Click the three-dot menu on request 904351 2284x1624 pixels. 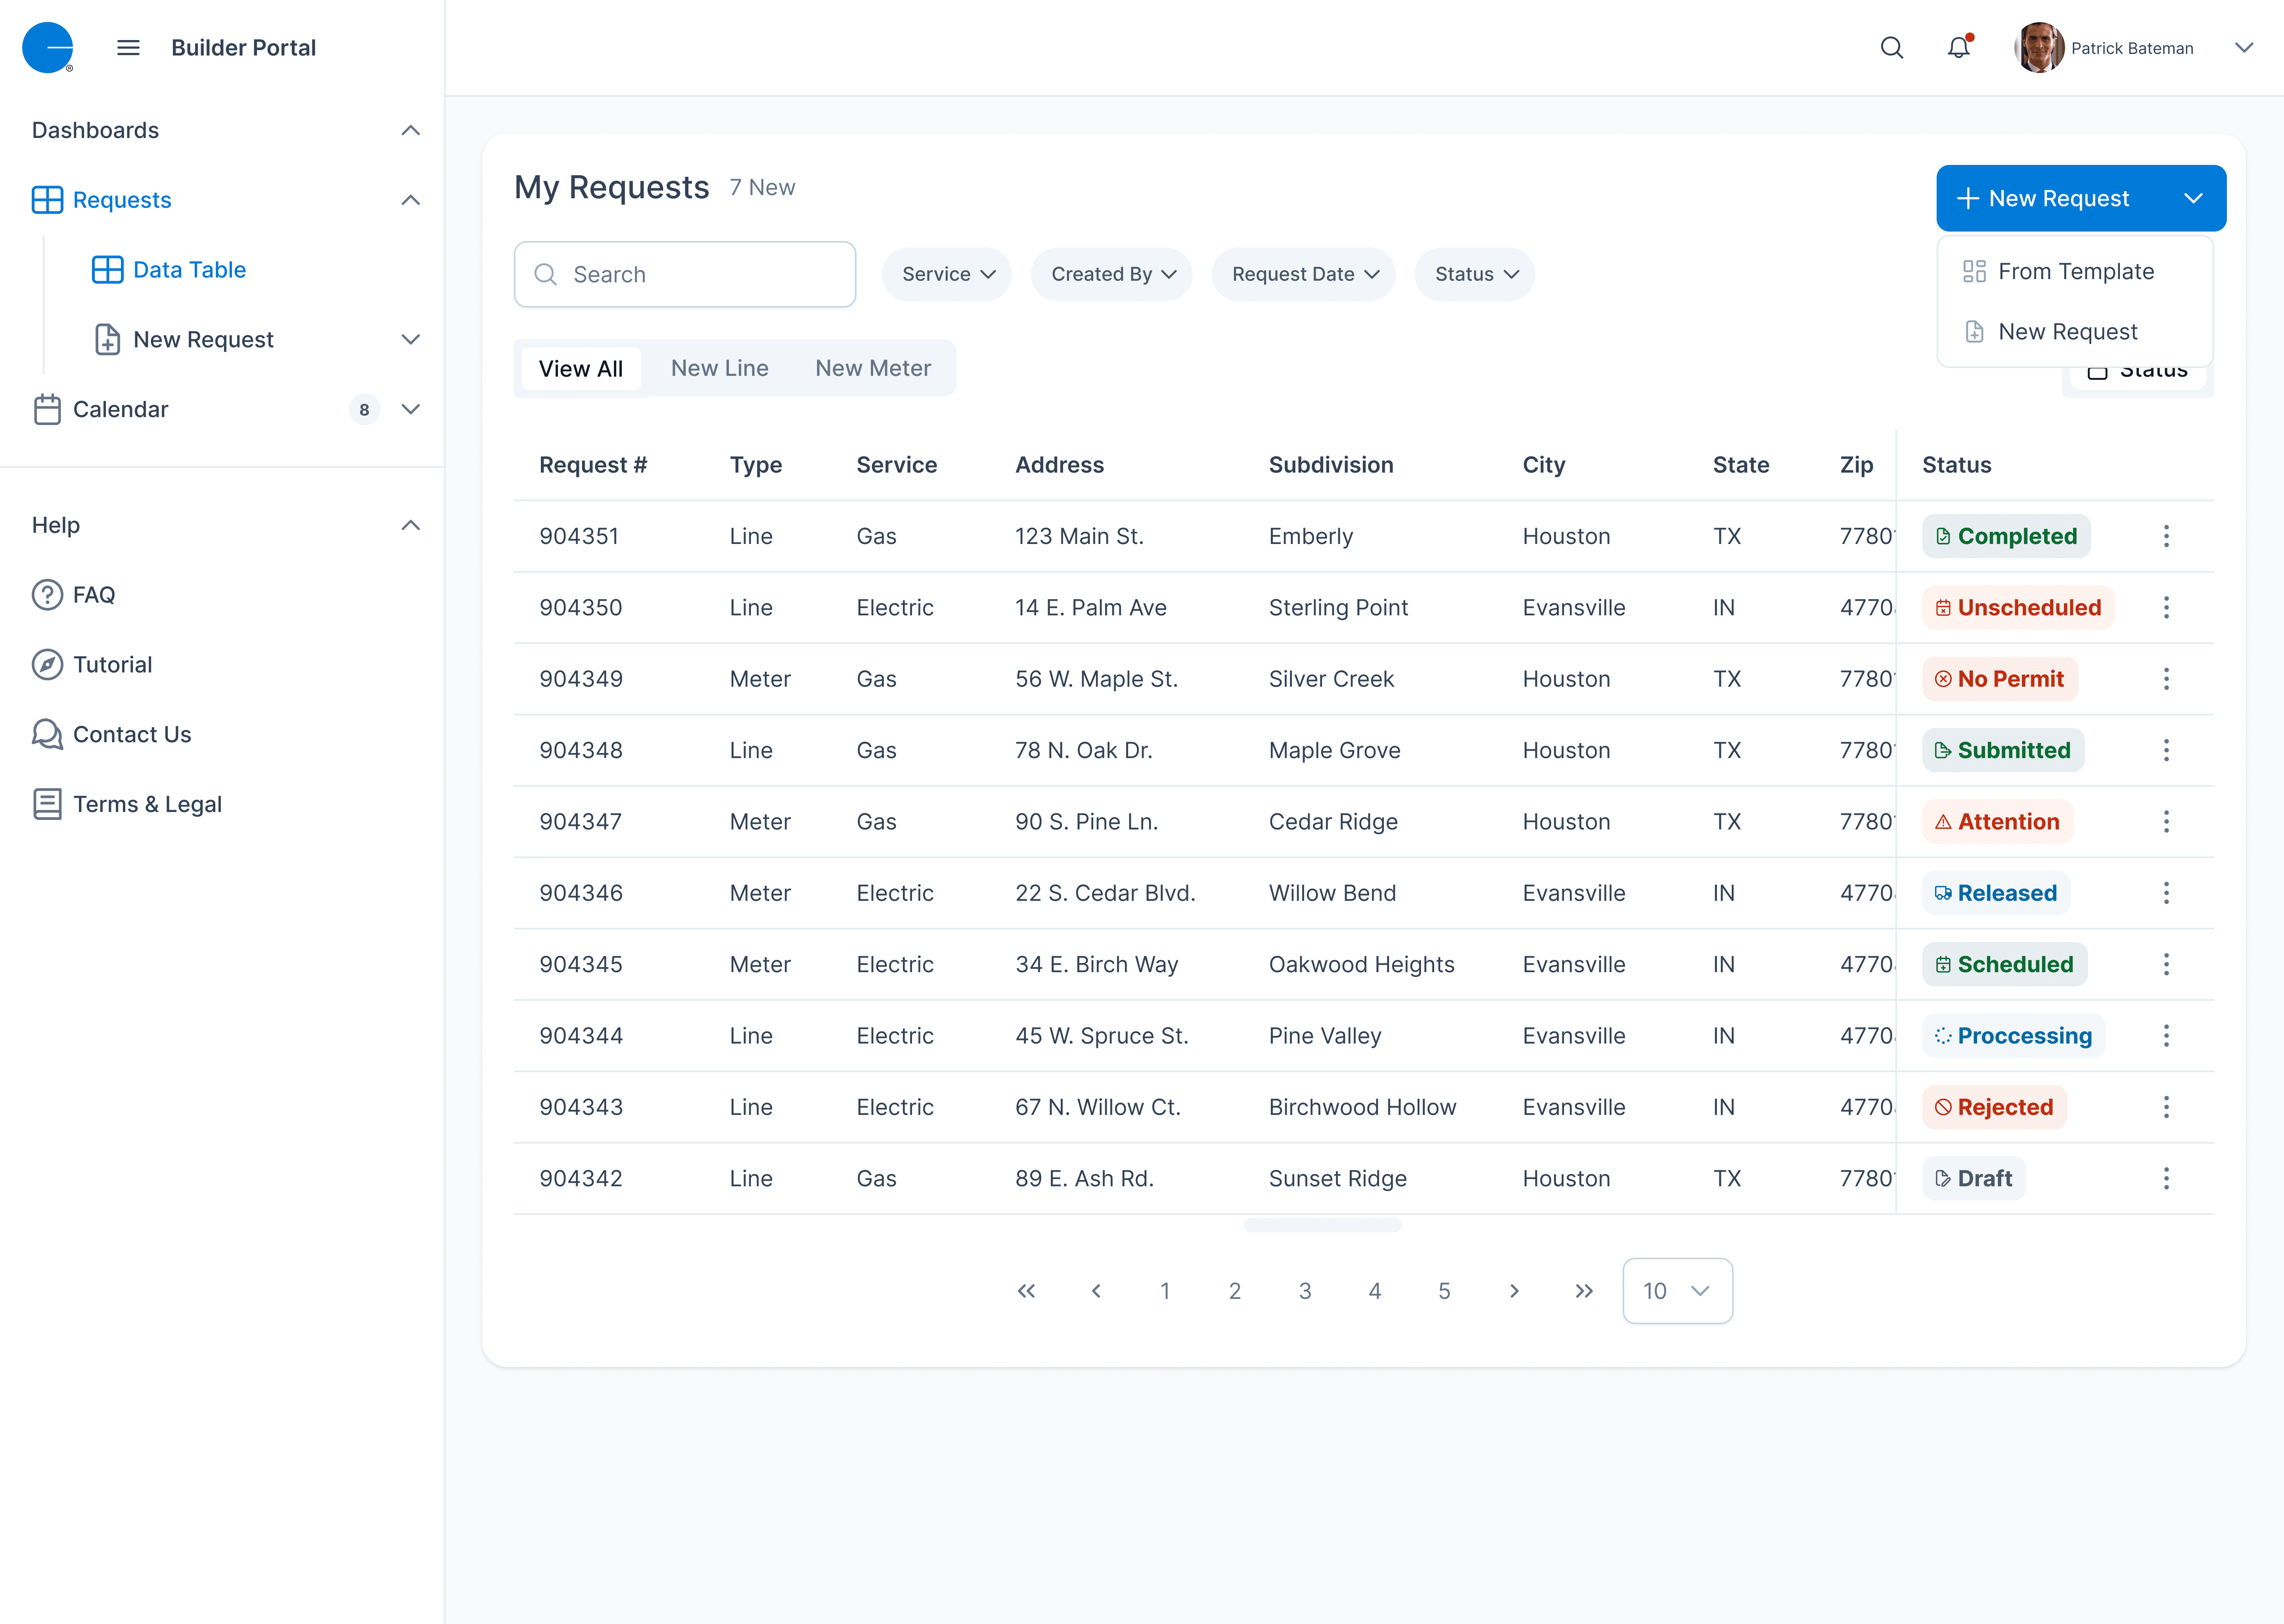2167,536
